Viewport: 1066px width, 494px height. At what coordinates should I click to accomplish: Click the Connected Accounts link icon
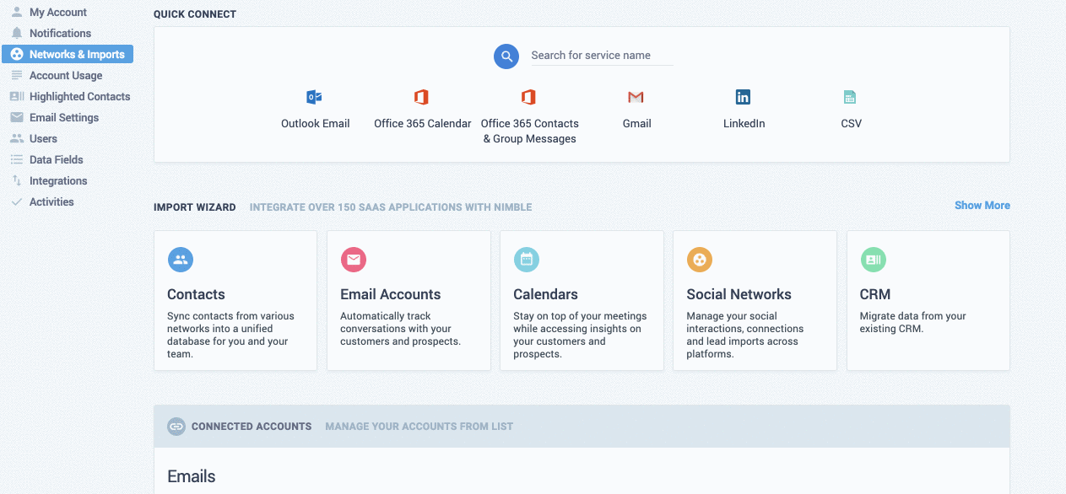[176, 427]
